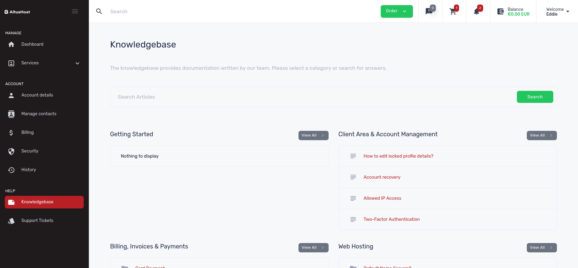View All Billing, Invoices & Payments articles
Screen dimensions: 578x268
(313, 248)
